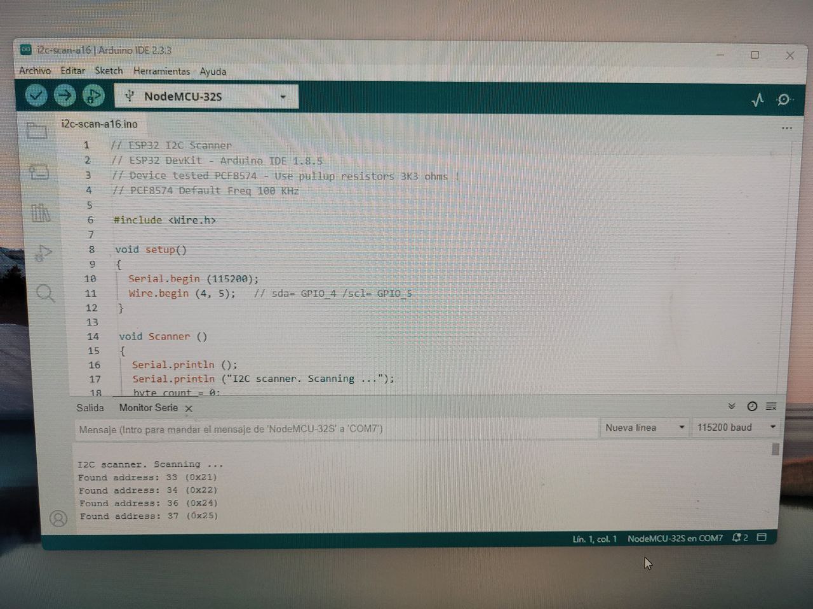813x609 pixels.
Task: Start debugging with the debug button
Action: click(x=93, y=96)
